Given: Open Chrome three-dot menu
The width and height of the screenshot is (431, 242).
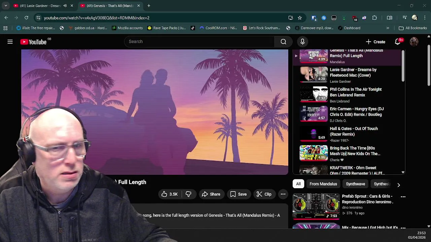Looking at the screenshot, I should [x=425, y=18].
